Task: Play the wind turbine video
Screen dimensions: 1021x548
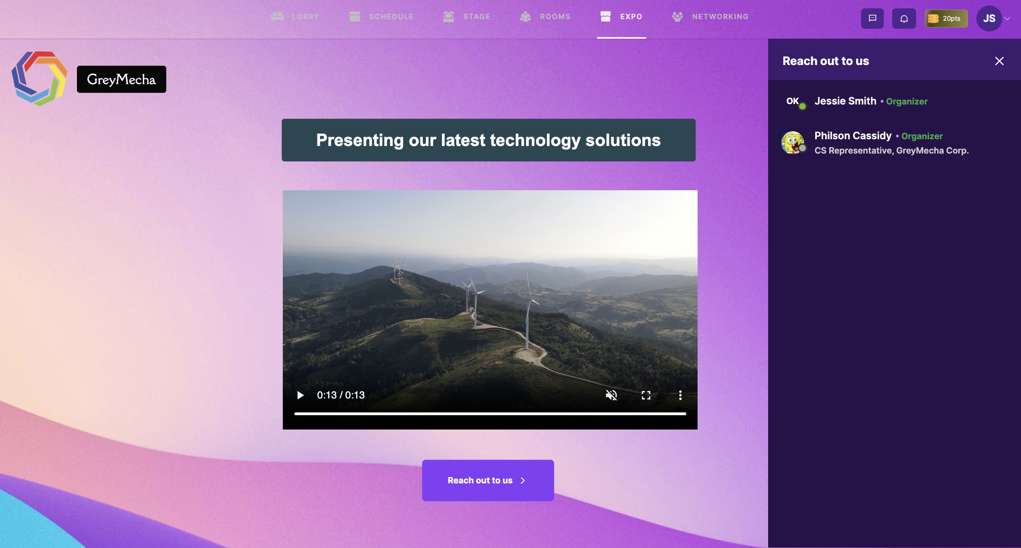Action: pos(300,395)
